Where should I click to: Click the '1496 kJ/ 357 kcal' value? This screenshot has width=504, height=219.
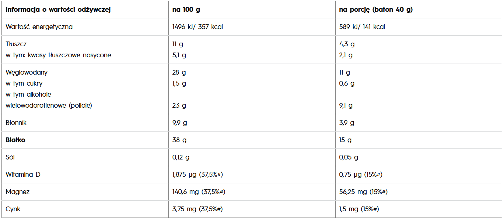tap(197, 27)
